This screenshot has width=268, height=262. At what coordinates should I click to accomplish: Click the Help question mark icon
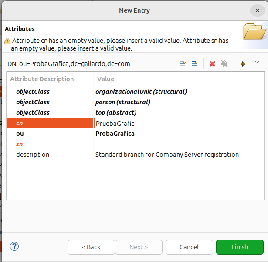[x=14, y=247]
